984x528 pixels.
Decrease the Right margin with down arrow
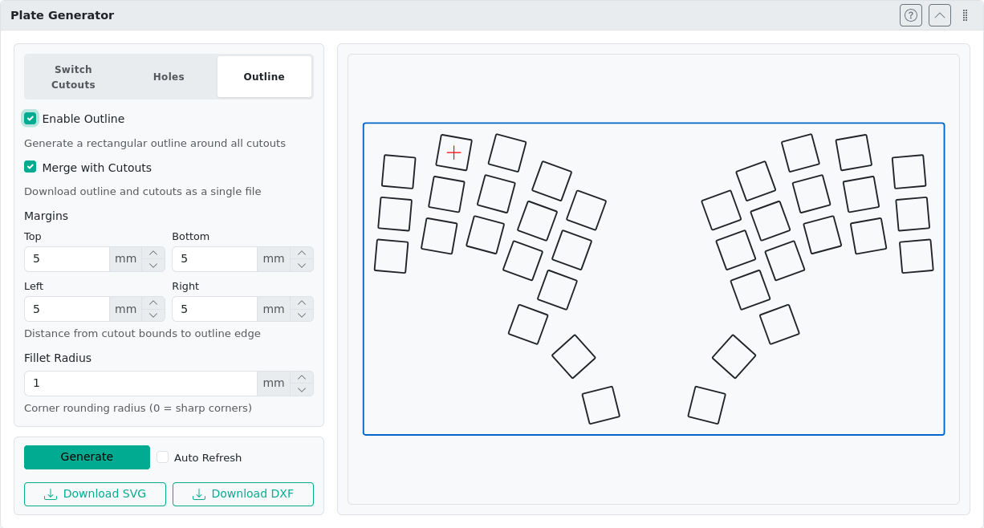pos(301,315)
